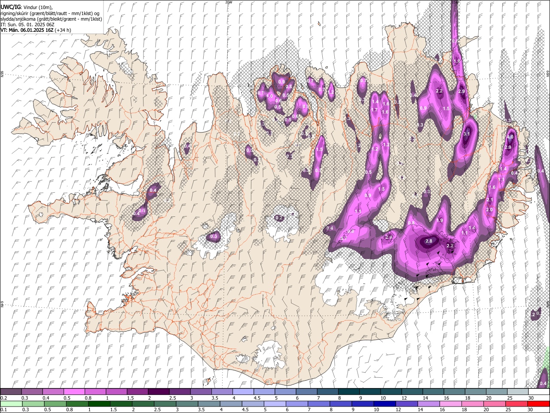550x413 pixels.
Task: Pick the dark teal 8–9 swatch in the purple-grey legend row
Action: click(x=348, y=392)
